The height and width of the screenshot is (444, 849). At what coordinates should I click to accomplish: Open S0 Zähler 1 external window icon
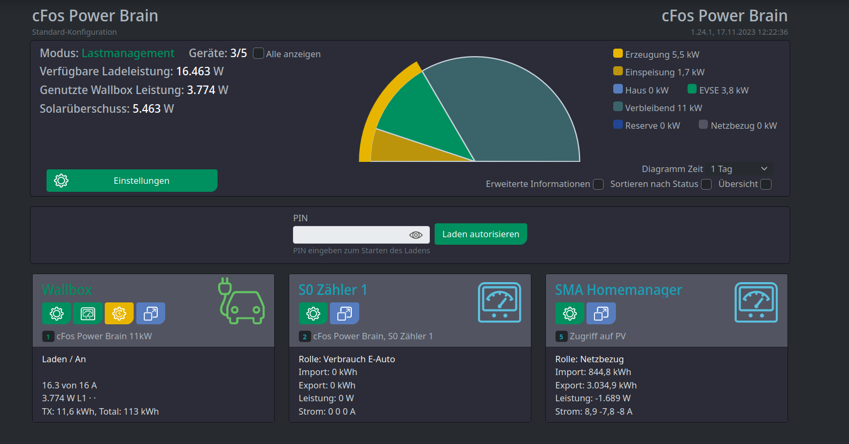coord(344,313)
